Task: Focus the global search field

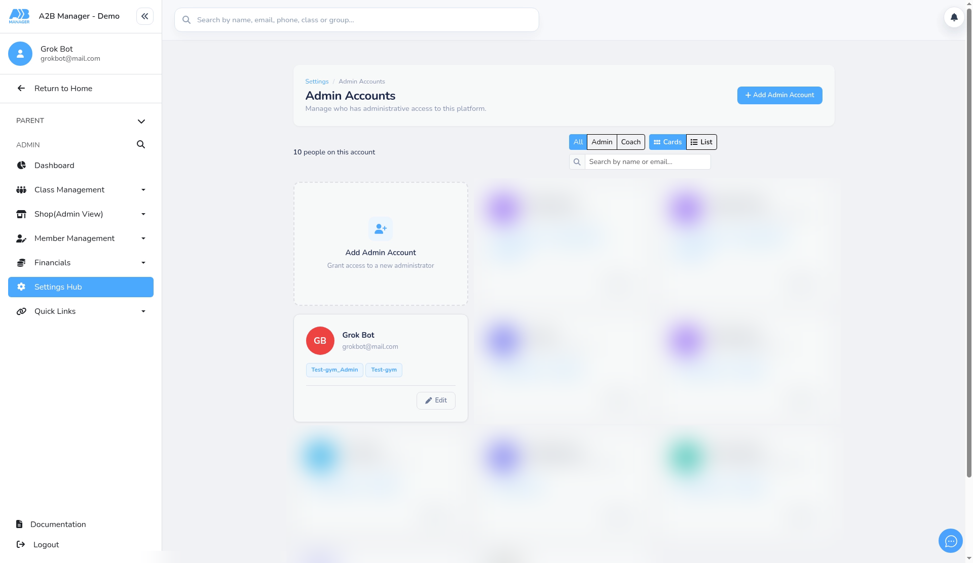Action: [x=357, y=20]
